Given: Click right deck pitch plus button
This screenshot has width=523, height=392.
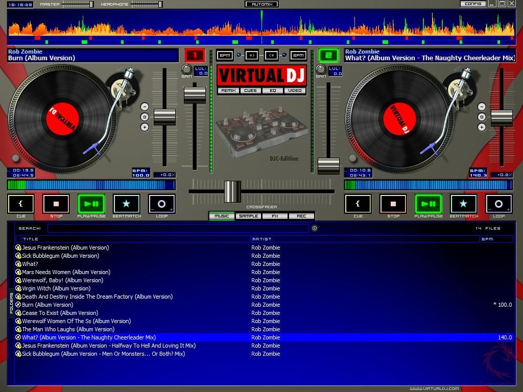Looking at the screenshot, I should click(482, 127).
